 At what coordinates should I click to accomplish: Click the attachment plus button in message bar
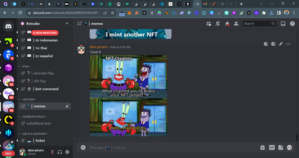click(83, 147)
